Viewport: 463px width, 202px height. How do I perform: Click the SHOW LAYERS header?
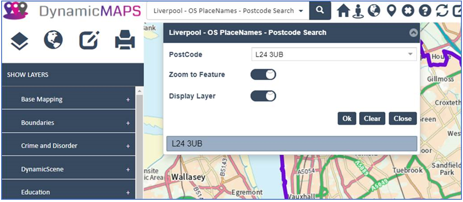[73, 74]
